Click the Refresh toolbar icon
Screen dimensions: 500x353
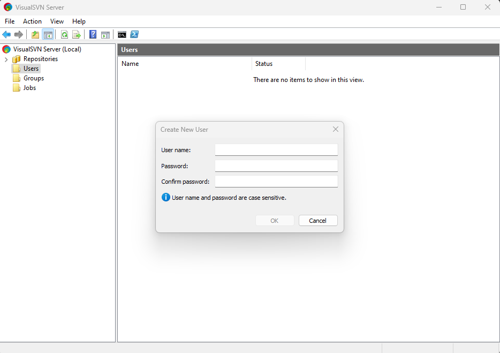point(64,35)
